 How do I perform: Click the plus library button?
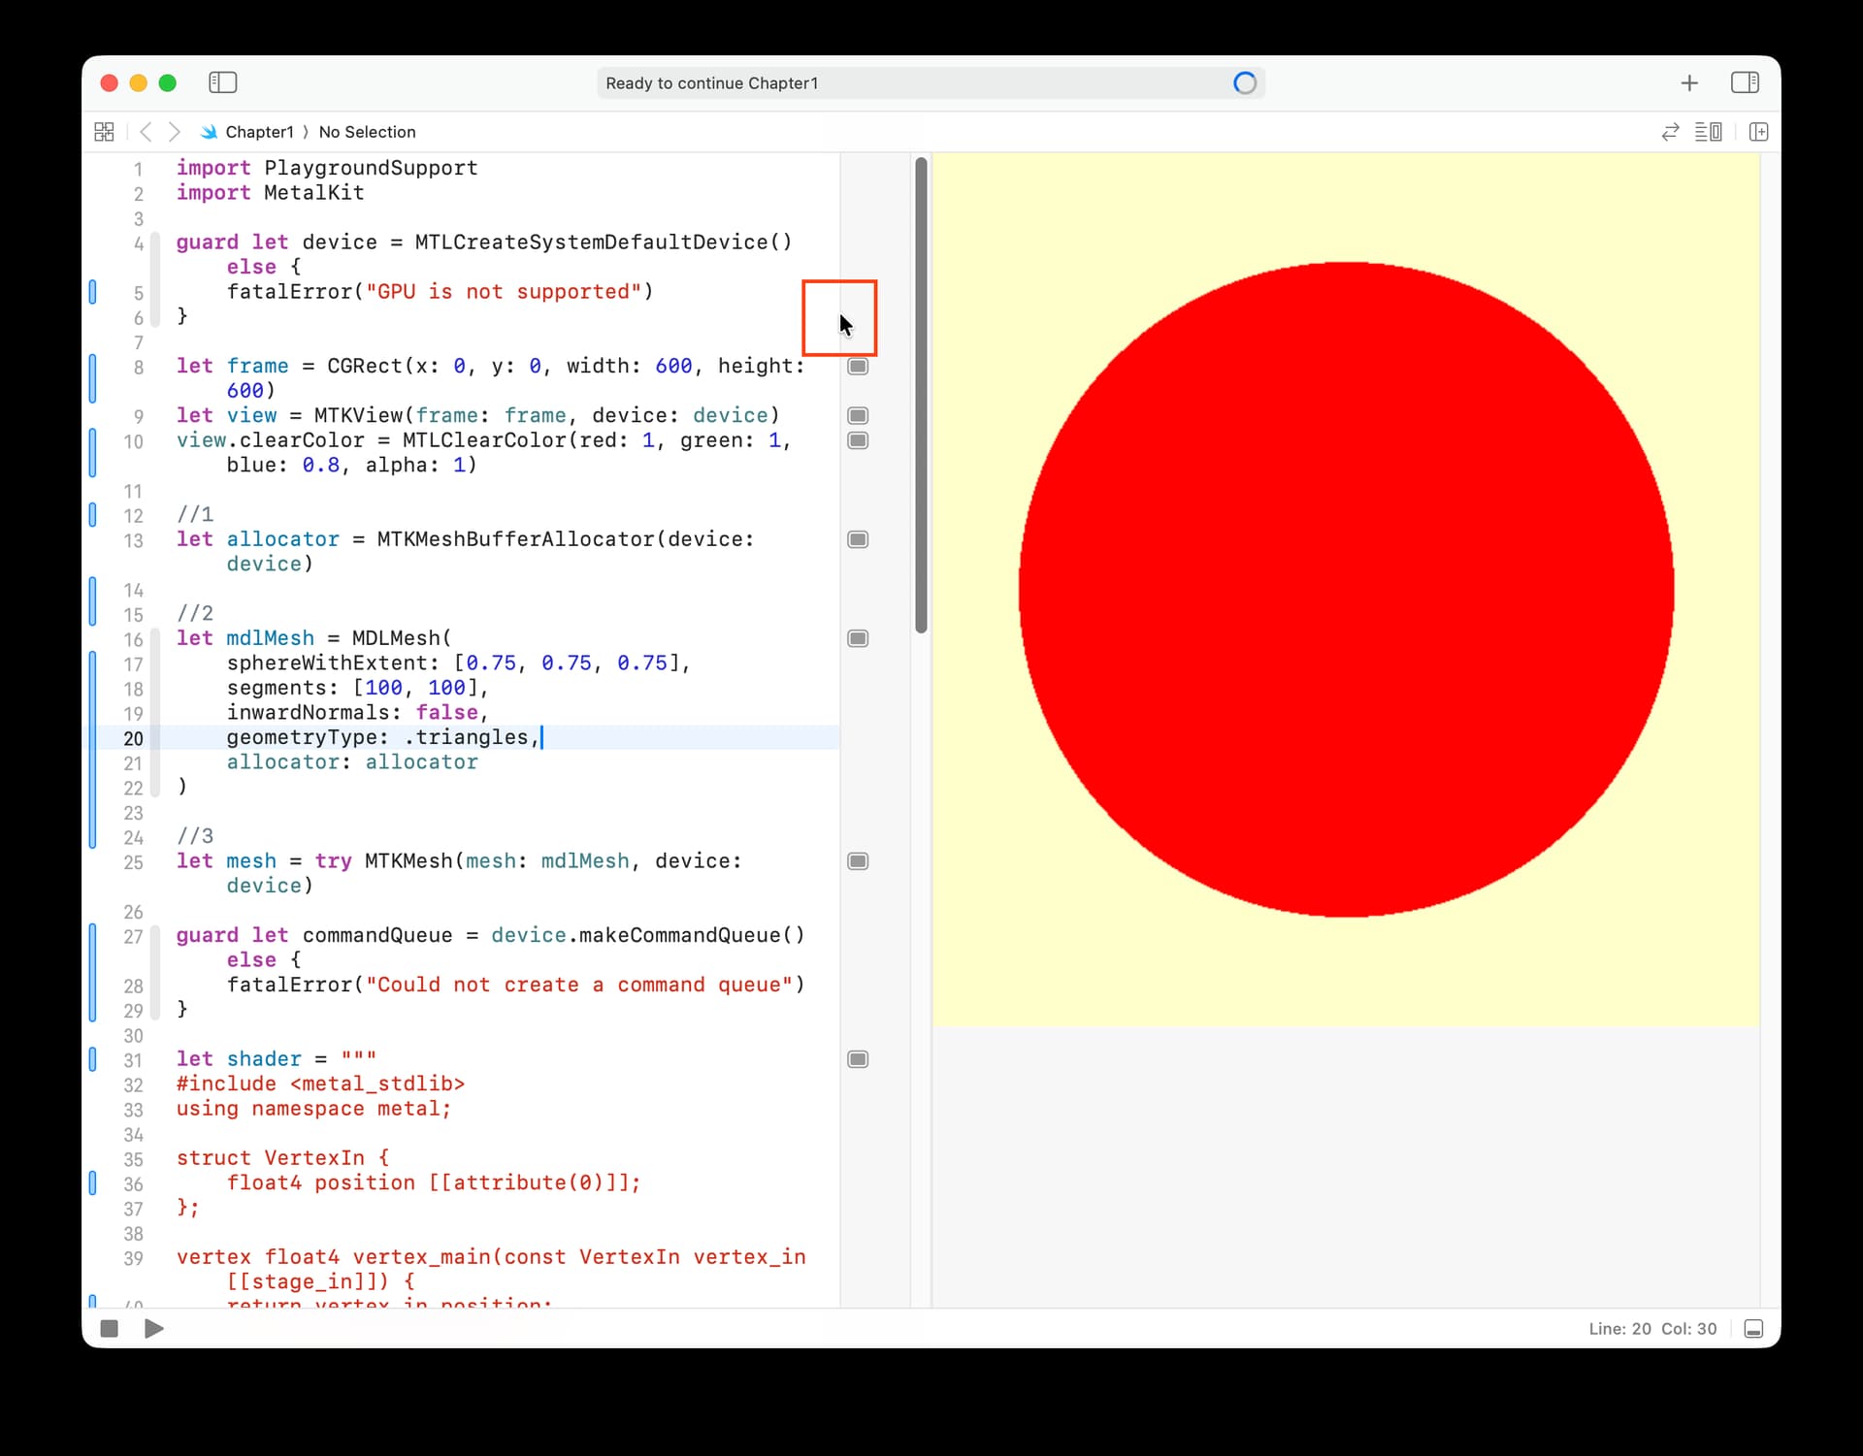1689,83
